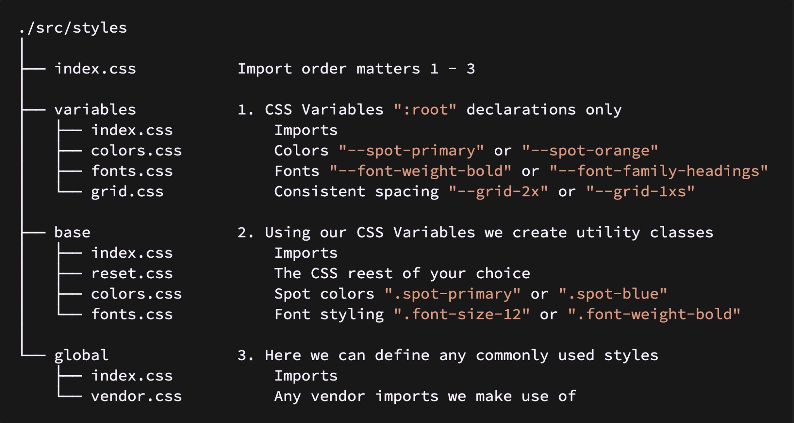Select the base folder entry
Viewport: 794px width, 423px height.
coord(72,232)
